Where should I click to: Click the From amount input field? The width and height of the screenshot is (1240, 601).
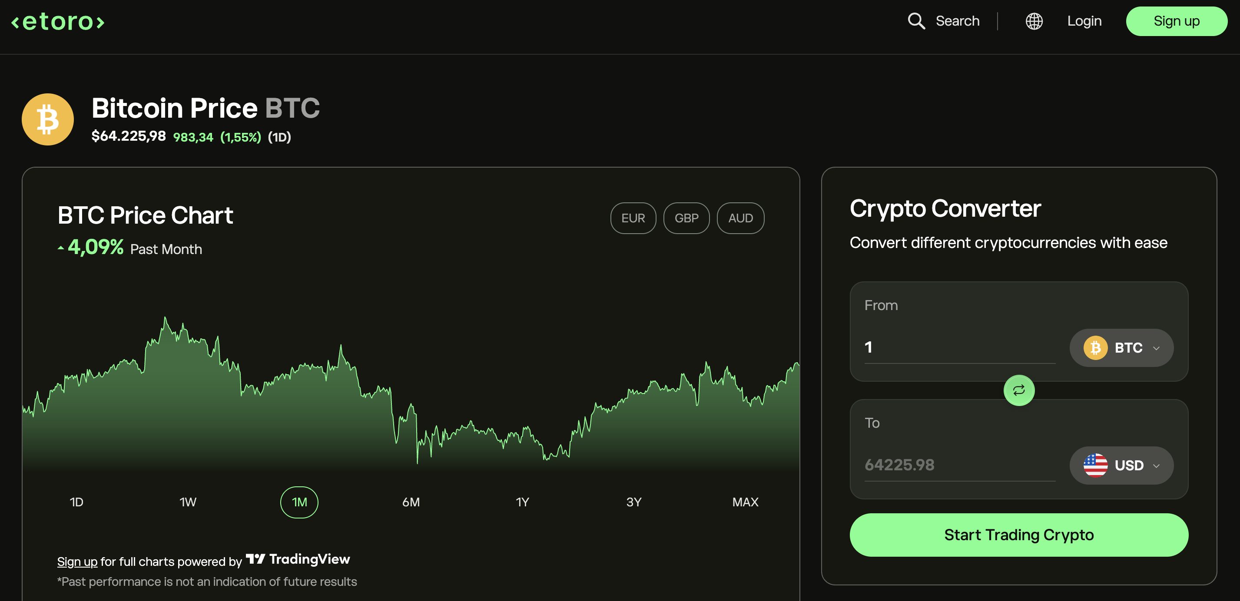[959, 347]
